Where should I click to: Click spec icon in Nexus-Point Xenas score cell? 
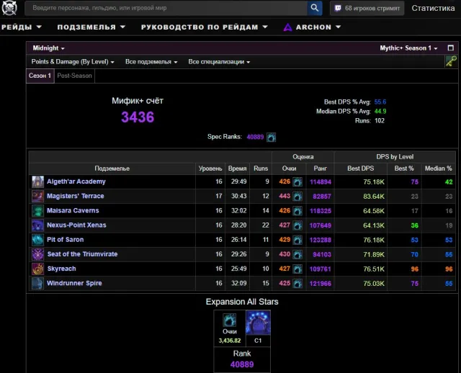[x=297, y=225]
